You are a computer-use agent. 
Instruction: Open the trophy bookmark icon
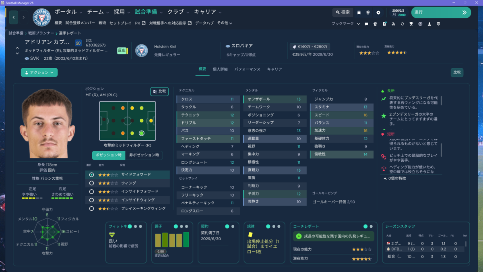coord(411,24)
